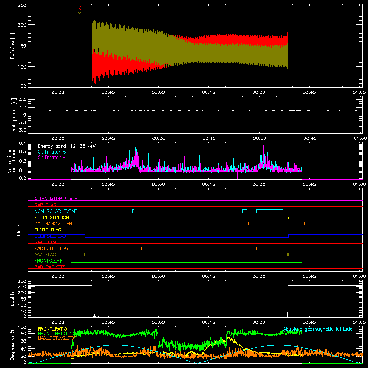Screen dimensions: 368x368
Task: Click the AAZ_FLAG label
Action: pos(45,254)
